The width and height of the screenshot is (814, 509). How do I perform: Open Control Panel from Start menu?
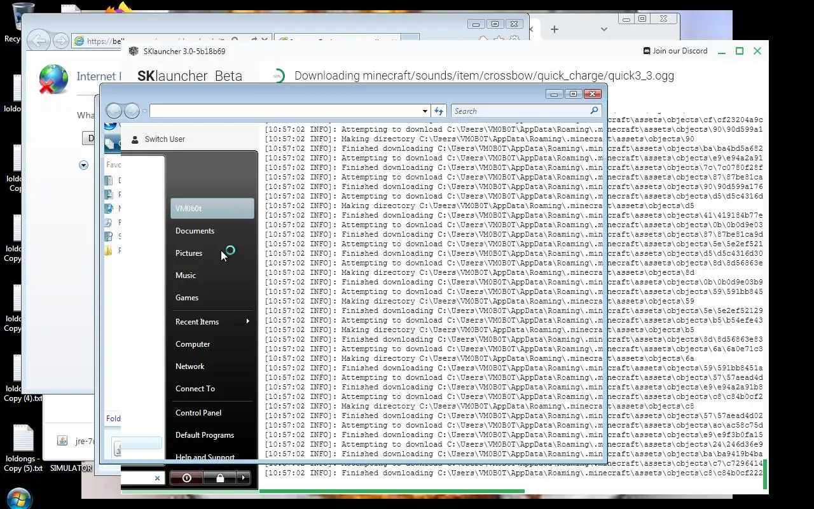click(x=198, y=413)
